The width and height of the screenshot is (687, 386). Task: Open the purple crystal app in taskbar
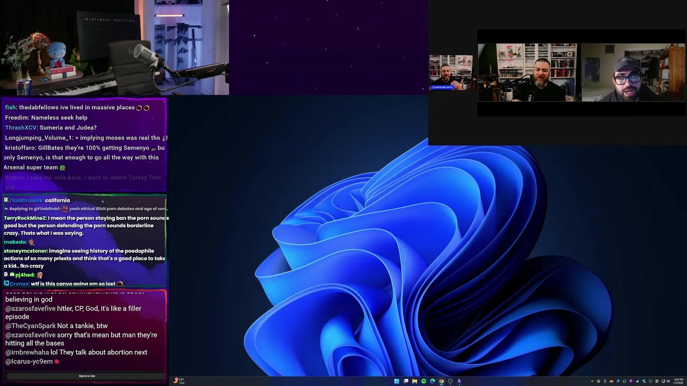click(459, 381)
